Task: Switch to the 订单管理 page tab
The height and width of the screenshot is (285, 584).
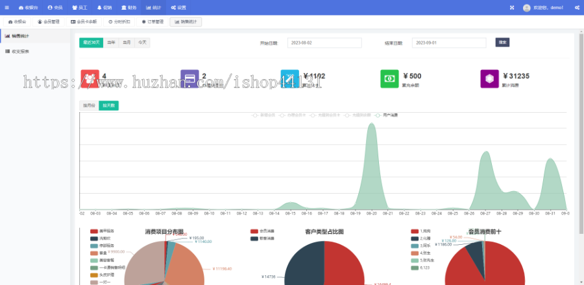Action: [x=152, y=22]
